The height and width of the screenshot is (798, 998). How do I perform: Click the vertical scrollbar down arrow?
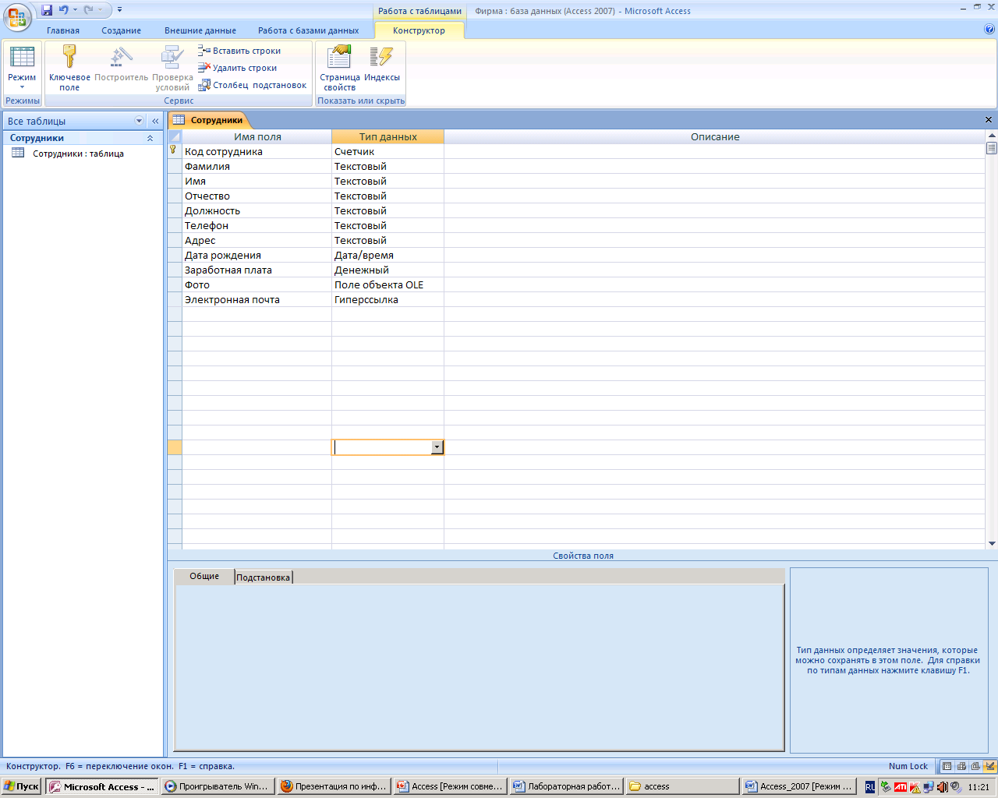click(992, 543)
